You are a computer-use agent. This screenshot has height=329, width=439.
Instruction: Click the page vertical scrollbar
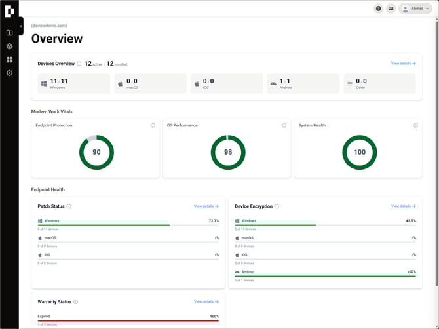[436, 153]
